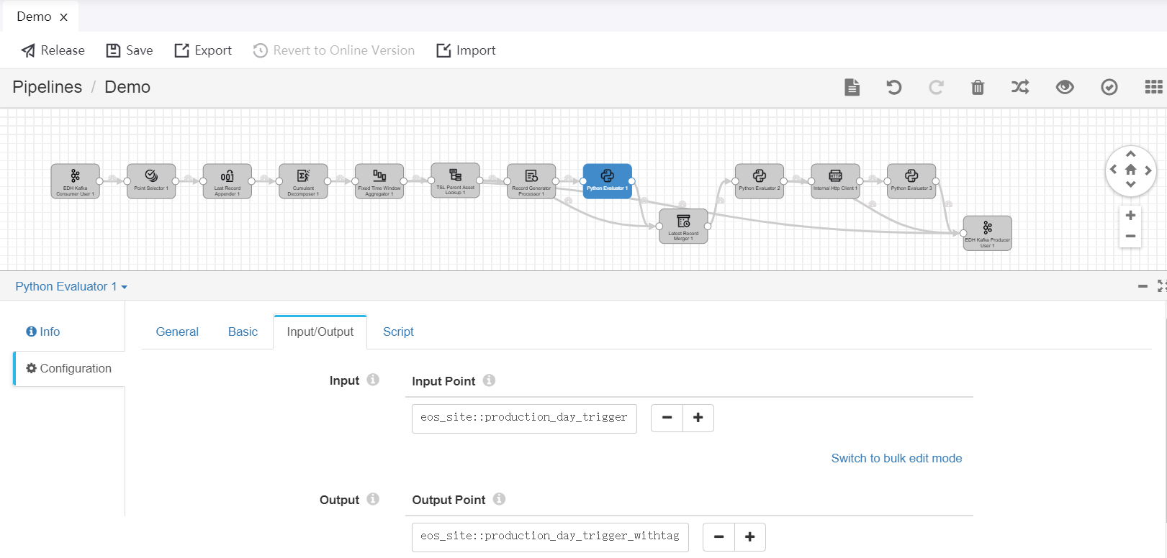
Task: Click the production_day_trigger input point field
Action: [524, 418]
